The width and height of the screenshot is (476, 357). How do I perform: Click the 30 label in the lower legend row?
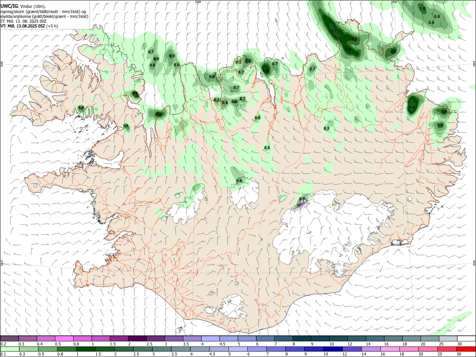459,354
